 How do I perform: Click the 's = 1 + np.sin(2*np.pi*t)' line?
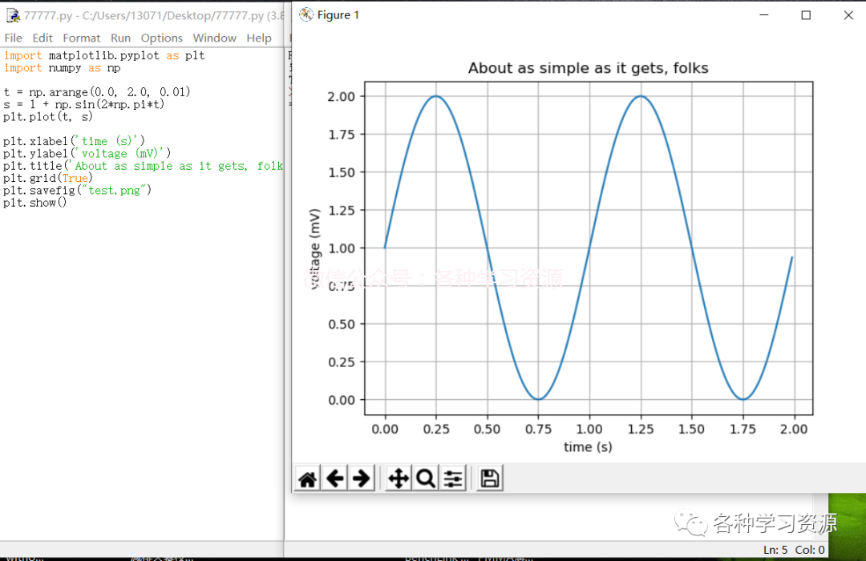click(84, 104)
